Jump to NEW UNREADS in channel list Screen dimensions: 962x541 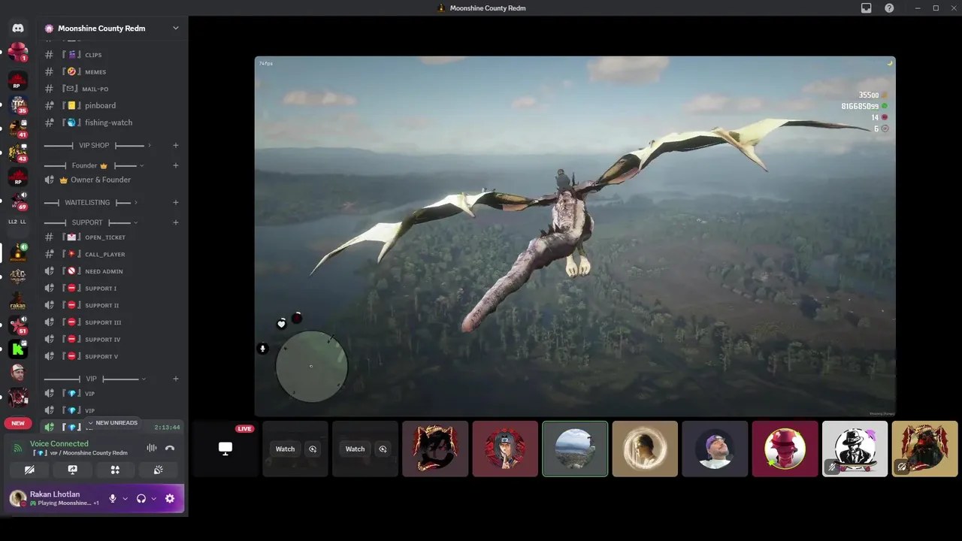pos(113,423)
